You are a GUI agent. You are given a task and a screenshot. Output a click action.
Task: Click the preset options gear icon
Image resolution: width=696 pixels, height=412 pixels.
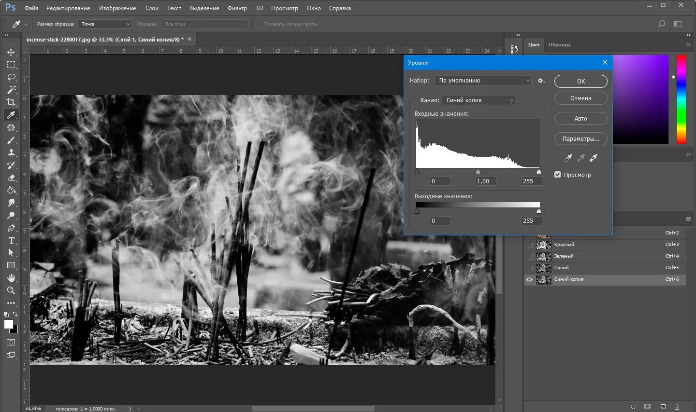[x=541, y=81]
